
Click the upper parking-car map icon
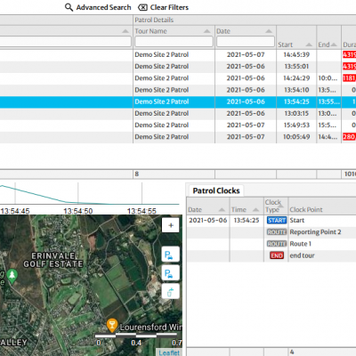pyautogui.click(x=171, y=255)
